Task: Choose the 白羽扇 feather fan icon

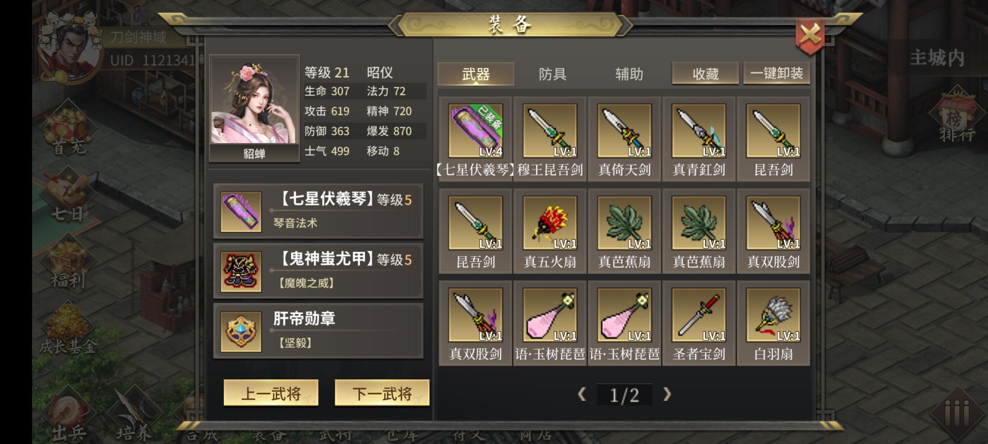Action: 773,315
